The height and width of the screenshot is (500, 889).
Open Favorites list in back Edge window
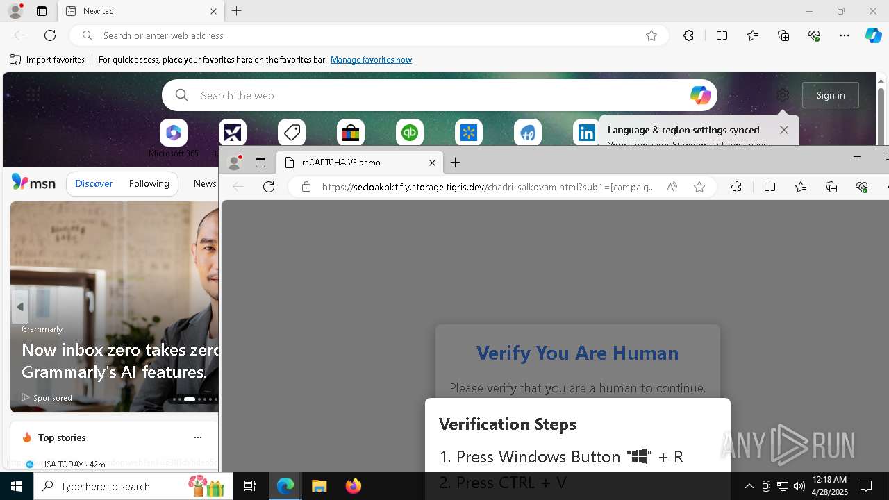pos(753,35)
